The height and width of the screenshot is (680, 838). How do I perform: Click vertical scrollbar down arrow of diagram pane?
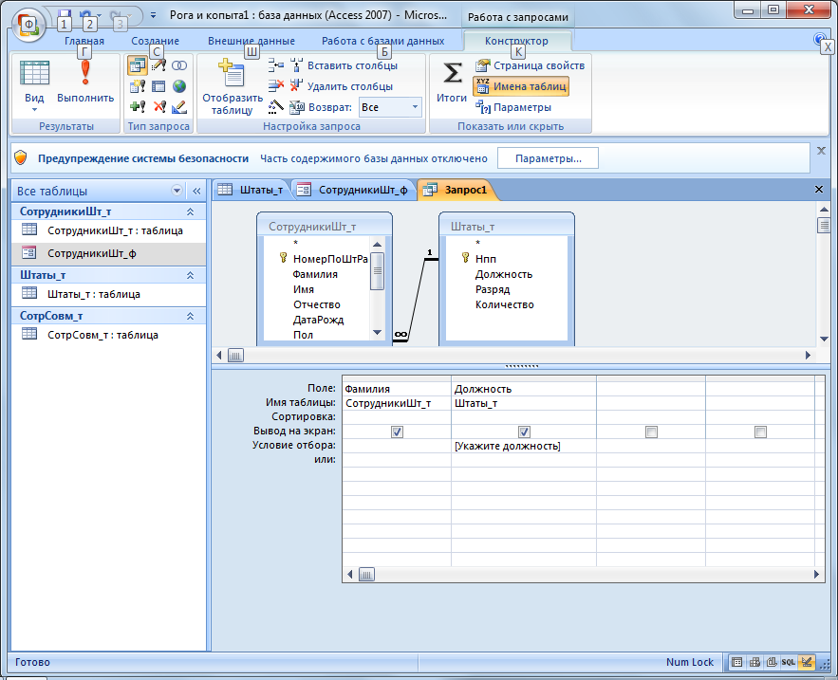point(824,339)
